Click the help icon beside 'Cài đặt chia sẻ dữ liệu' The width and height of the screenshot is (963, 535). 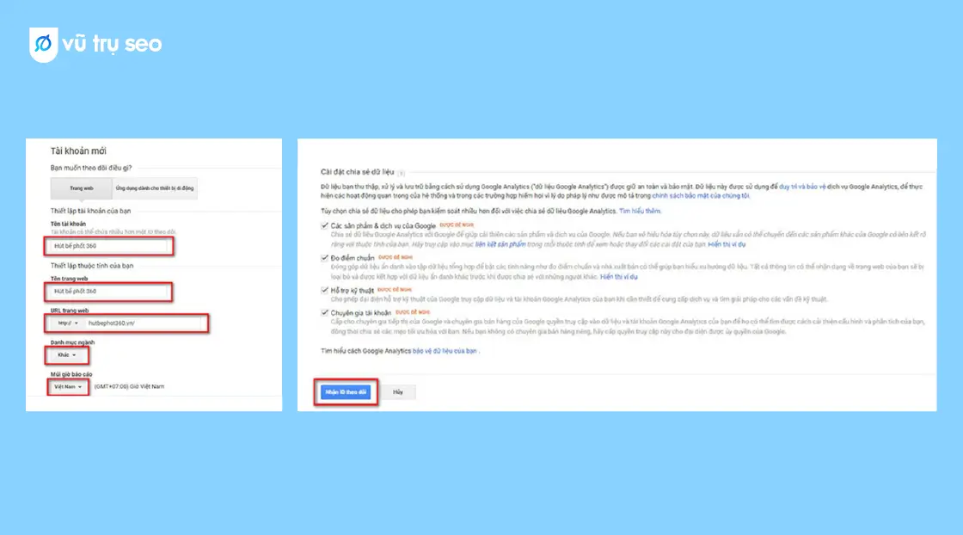(x=401, y=173)
